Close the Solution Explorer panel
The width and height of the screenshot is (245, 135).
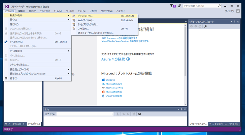coord(238,22)
